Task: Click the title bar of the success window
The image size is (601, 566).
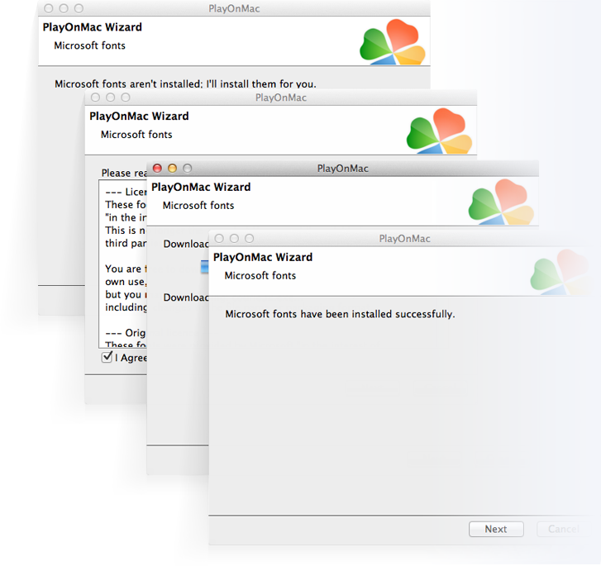Action: pyautogui.click(x=404, y=239)
